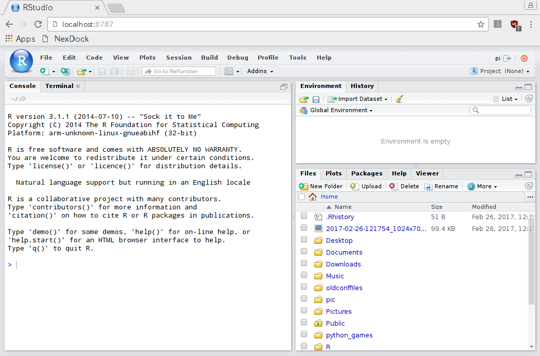Click the Delete button in Files

pyautogui.click(x=404, y=186)
